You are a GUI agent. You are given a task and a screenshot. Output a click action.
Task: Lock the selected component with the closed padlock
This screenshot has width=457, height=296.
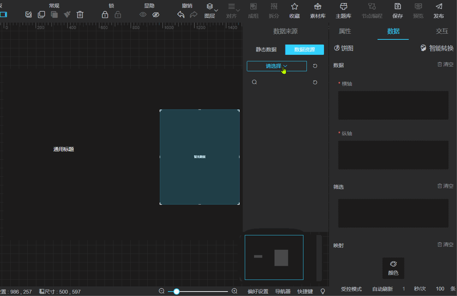[x=105, y=14]
